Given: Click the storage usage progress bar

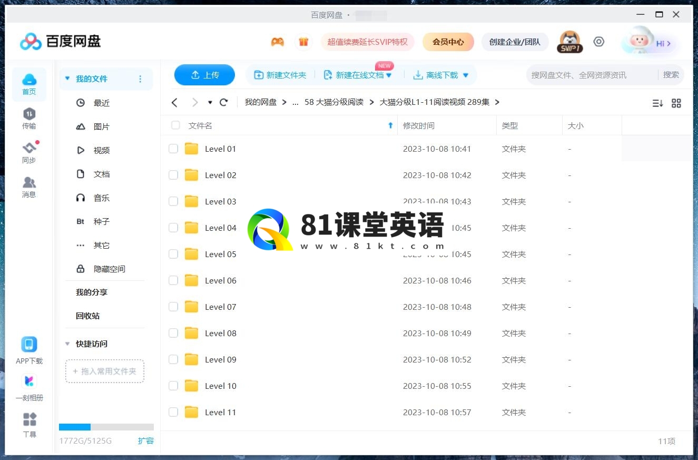Looking at the screenshot, I should click(x=106, y=427).
